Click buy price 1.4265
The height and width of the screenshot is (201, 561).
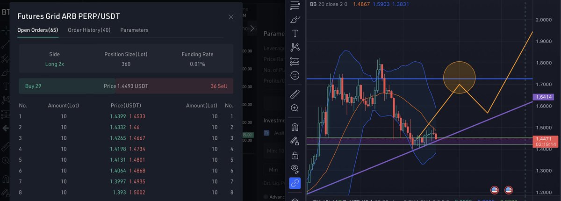point(118,138)
